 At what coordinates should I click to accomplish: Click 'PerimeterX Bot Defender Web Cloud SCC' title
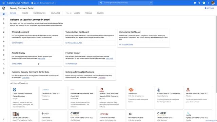pyautogui.click(x=82, y=95)
